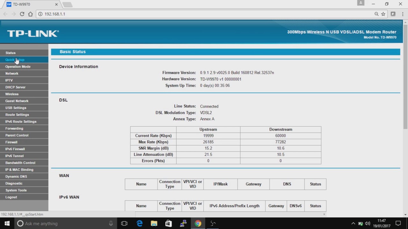Open Quick Setup in the sidebar
The width and height of the screenshot is (408, 229).
pos(24,59)
